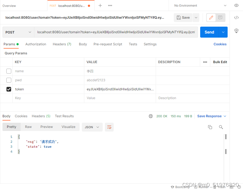Open the comments icon
This screenshot has height=190, width=243.
(x=220, y=18)
